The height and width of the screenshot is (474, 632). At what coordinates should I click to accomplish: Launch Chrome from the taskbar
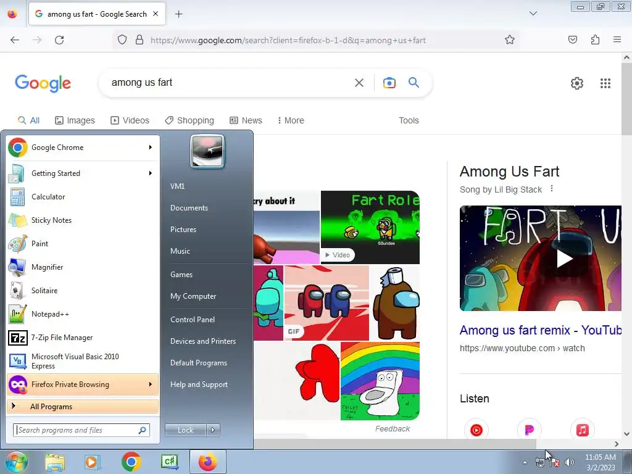[x=131, y=462]
